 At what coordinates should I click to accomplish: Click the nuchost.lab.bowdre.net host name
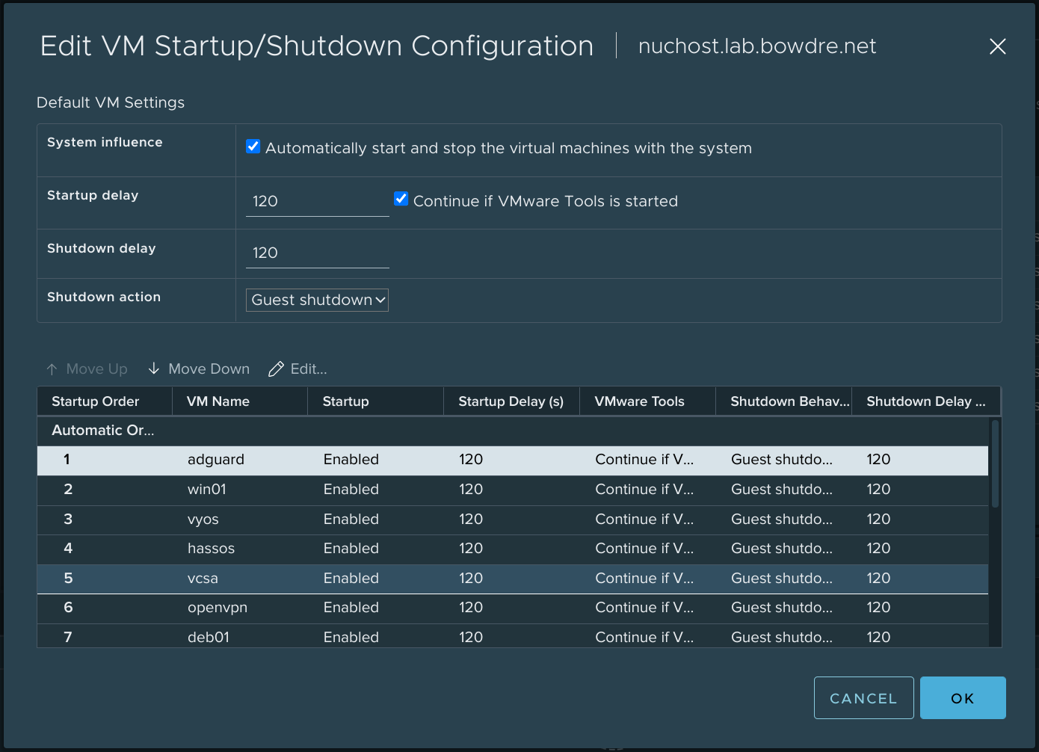[x=757, y=46]
